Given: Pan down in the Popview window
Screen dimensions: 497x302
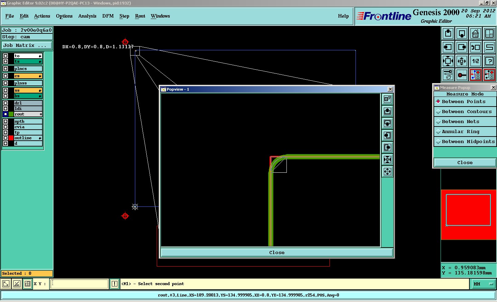Looking at the screenshot, I should (x=388, y=123).
